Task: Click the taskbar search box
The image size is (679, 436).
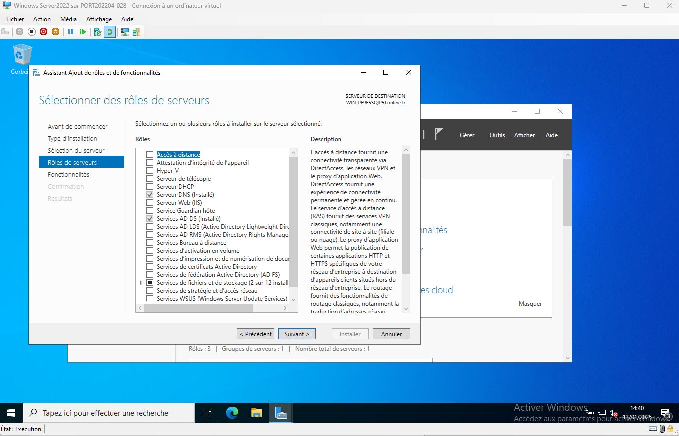Action: (109, 413)
